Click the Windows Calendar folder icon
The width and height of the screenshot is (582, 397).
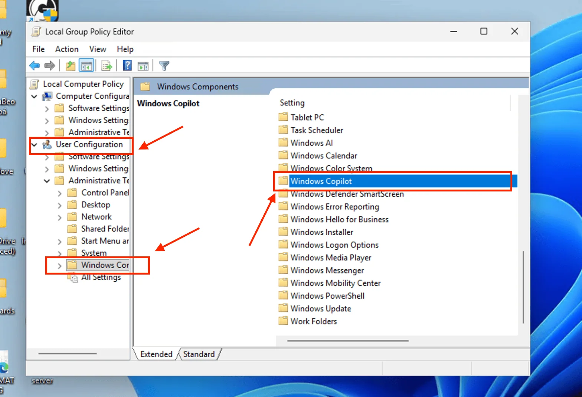click(x=283, y=155)
